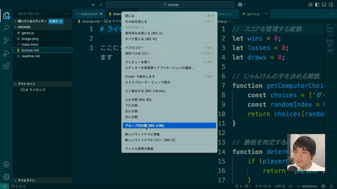
Task: Switch to the index.html tab
Action: (89, 14)
